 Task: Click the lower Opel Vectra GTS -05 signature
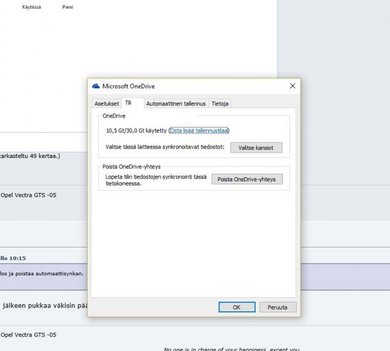tap(28, 335)
